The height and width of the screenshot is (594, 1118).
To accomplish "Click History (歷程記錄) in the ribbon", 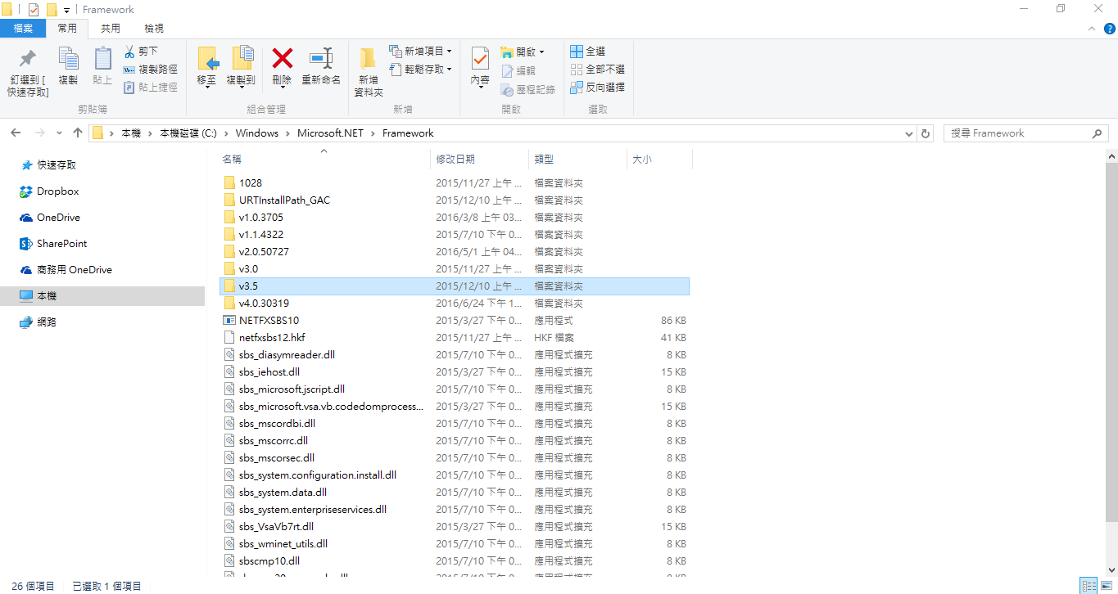I will click(528, 89).
